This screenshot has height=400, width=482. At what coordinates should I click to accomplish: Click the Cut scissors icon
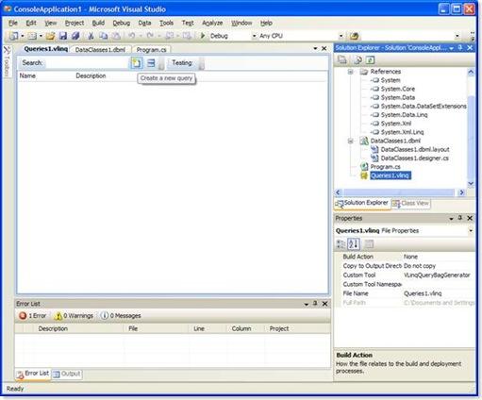91,36
